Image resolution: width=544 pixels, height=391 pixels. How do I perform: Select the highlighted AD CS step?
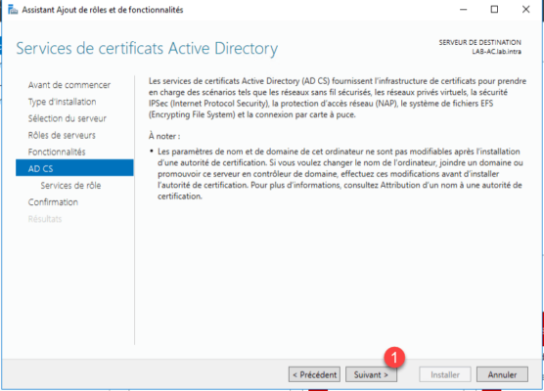[x=74, y=168]
